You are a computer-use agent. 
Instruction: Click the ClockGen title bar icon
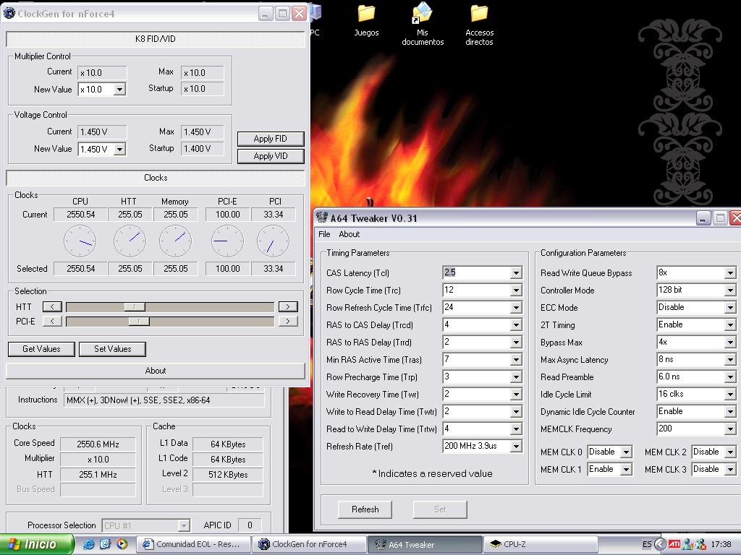click(9, 13)
